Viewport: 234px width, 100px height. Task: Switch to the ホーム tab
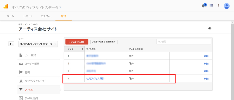coord(10,16)
